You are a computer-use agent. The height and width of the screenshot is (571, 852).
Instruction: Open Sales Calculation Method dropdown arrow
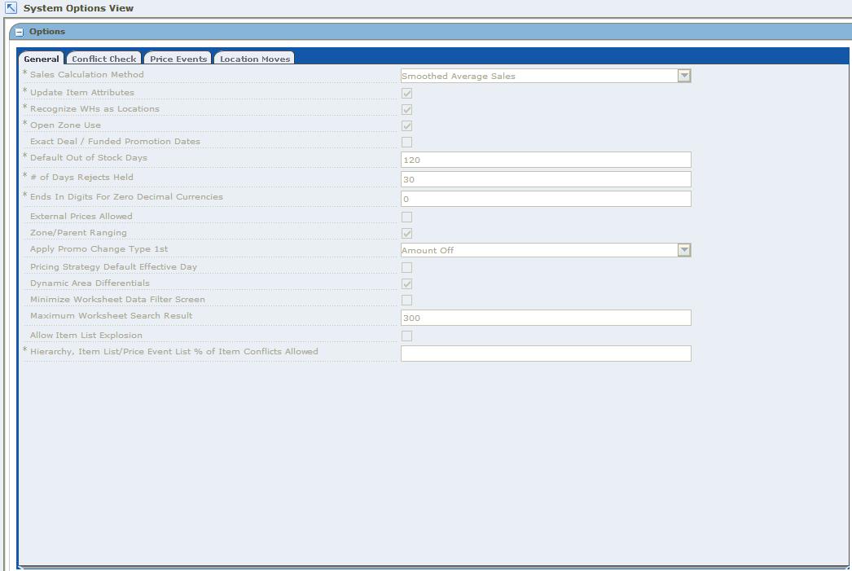[x=684, y=76]
